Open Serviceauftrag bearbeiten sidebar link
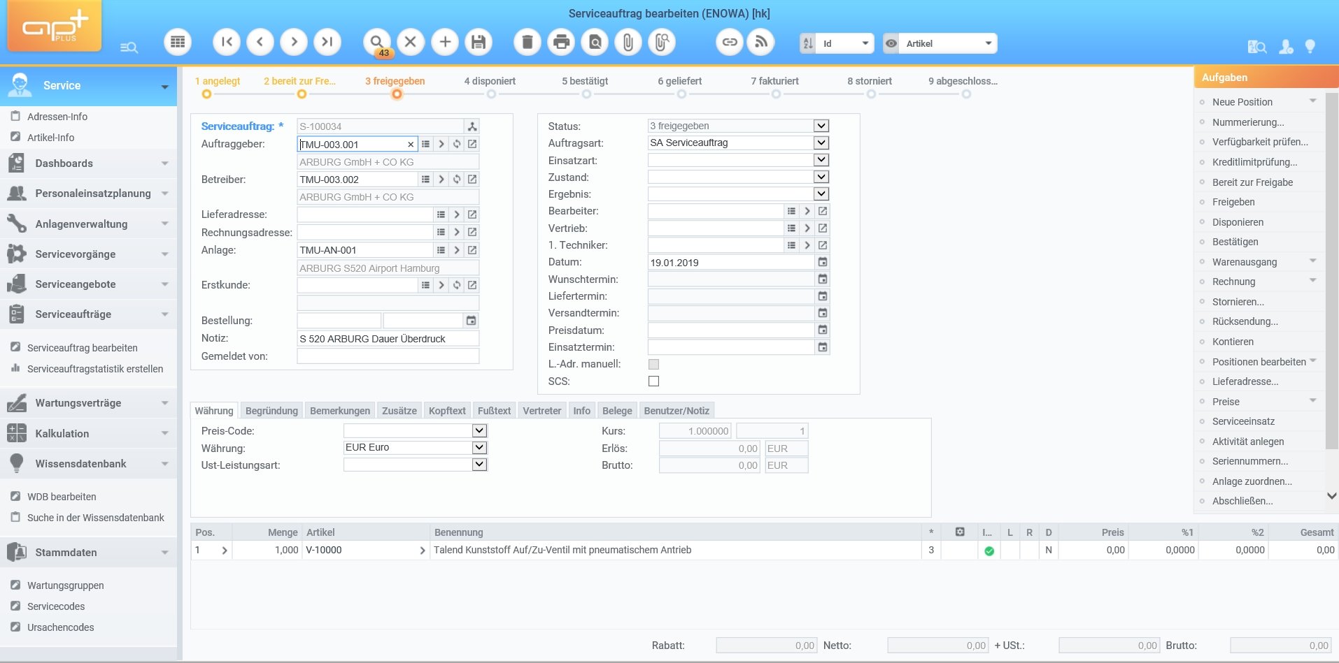 (82, 348)
